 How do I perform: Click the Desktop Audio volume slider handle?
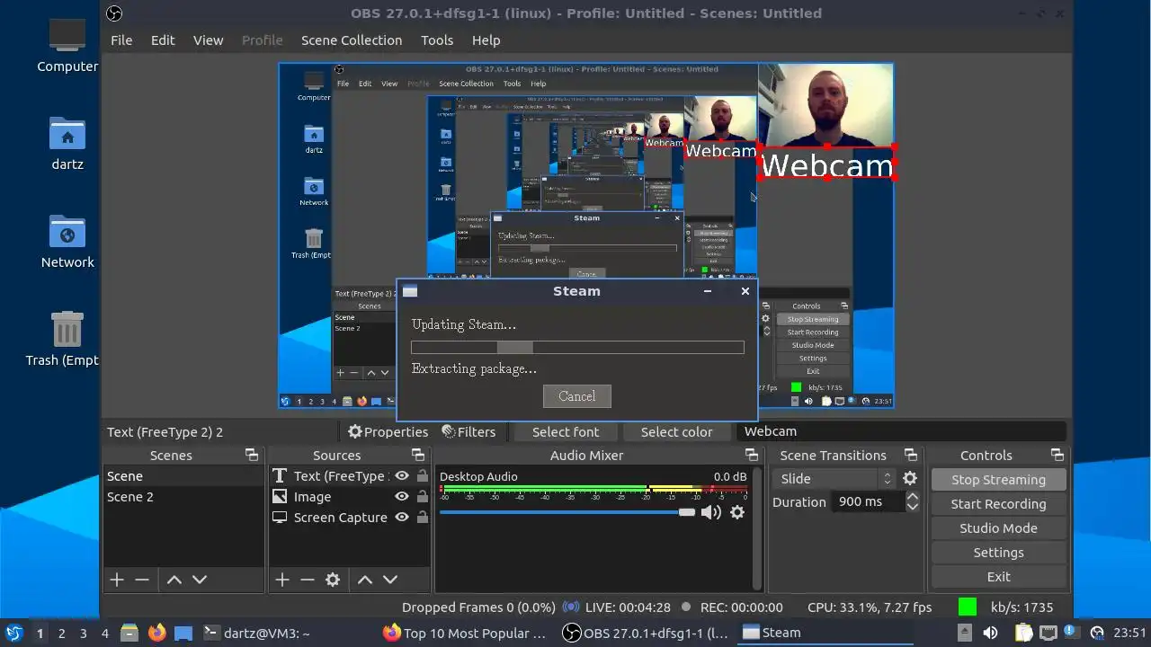click(687, 512)
